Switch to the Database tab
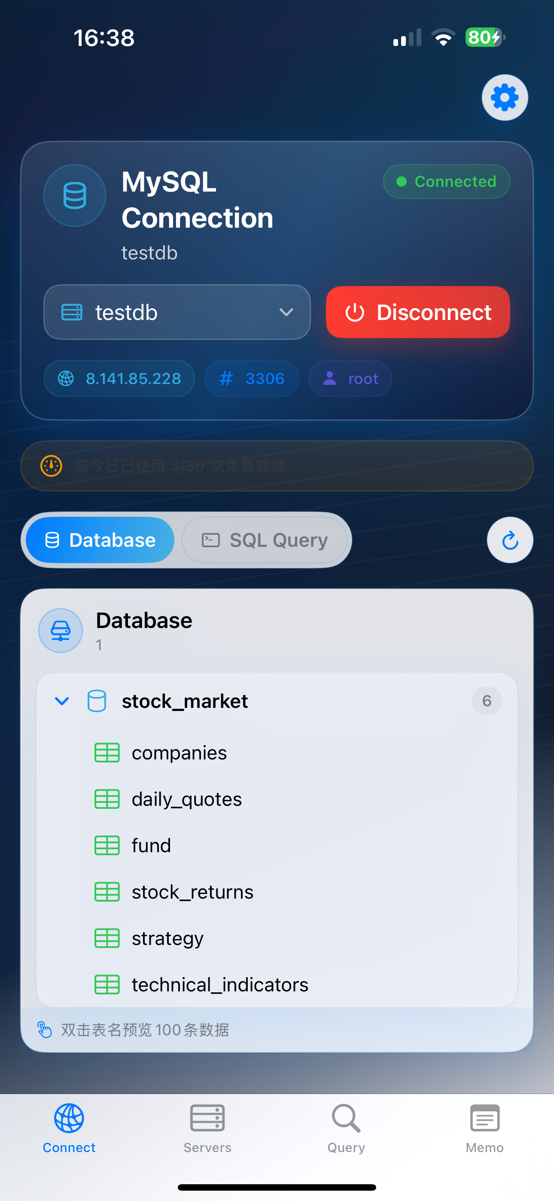The height and width of the screenshot is (1201, 554). [x=100, y=540]
